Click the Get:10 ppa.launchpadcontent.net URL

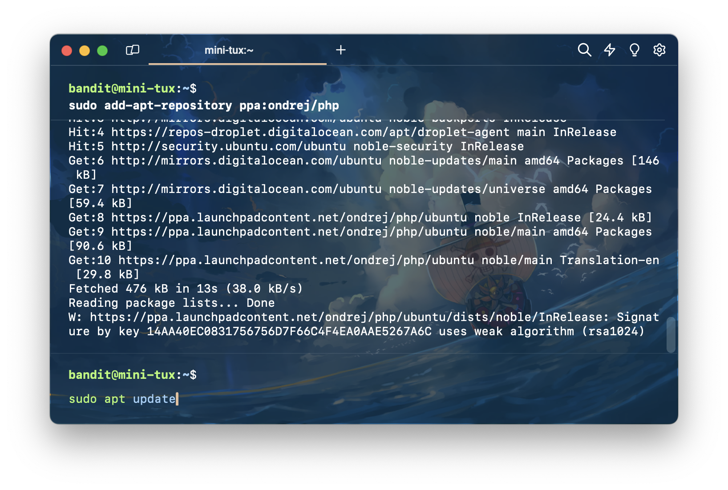[296, 260]
